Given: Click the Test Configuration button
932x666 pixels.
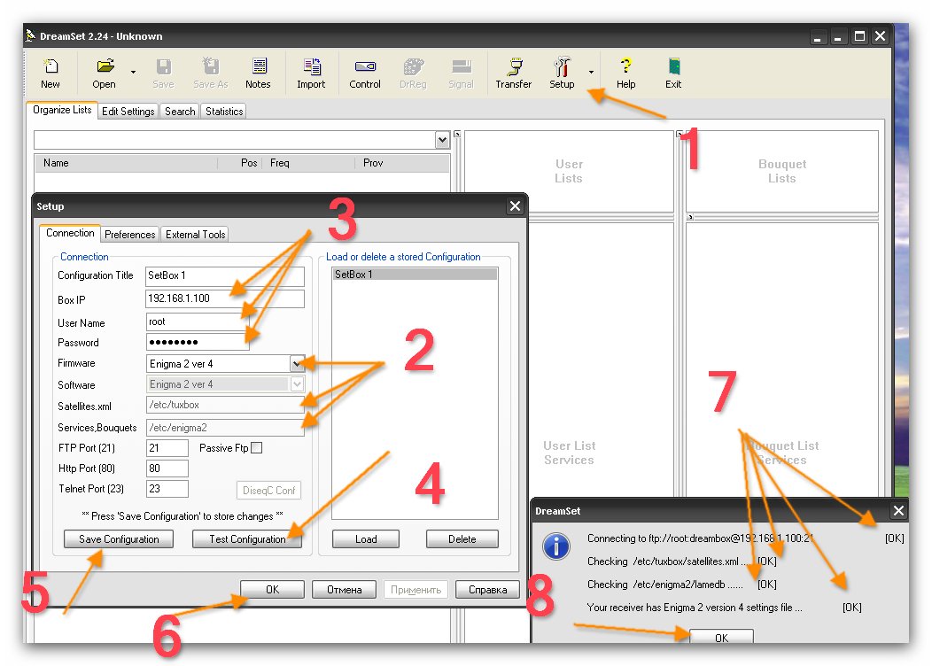Looking at the screenshot, I should point(247,538).
